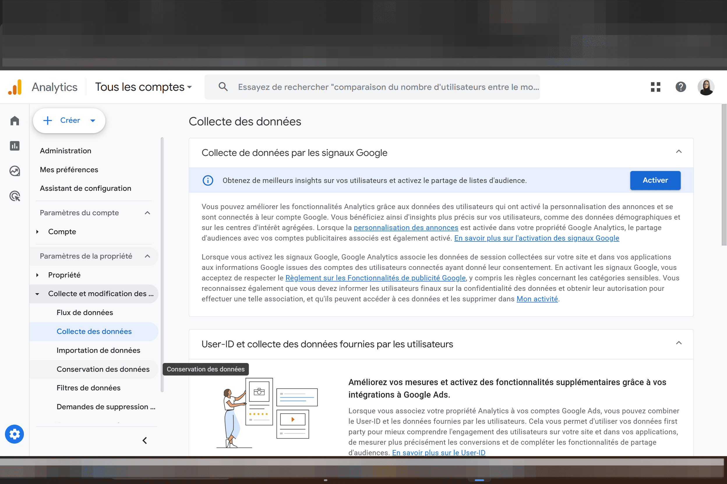Viewport: 727px width, 484px height.
Task: Open the Explore icon in the left rail
Action: (x=15, y=171)
